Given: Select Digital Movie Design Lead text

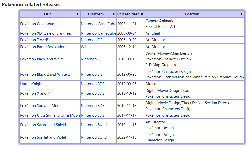Looking at the screenshot, I should click(x=167, y=91).
